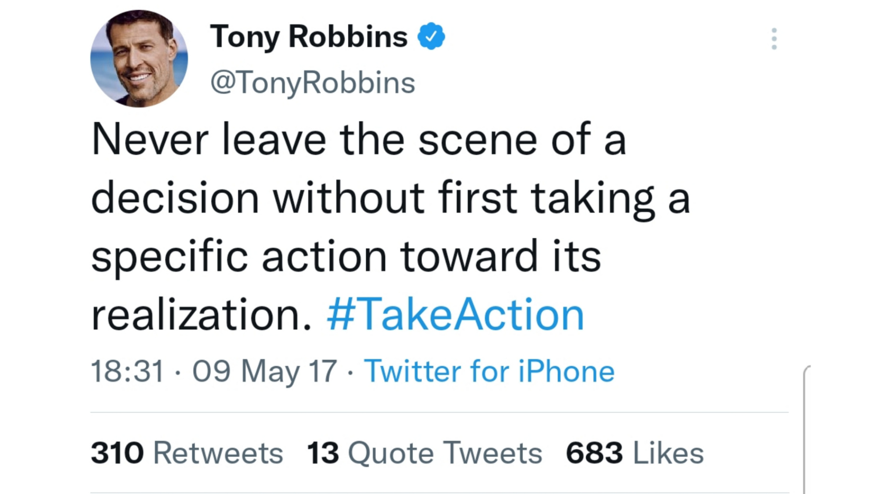The image size is (879, 494).
Task: Click the tweet line "specific action toward its"
Action: (346, 256)
